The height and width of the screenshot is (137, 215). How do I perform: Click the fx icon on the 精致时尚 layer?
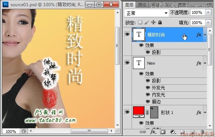click(199, 35)
